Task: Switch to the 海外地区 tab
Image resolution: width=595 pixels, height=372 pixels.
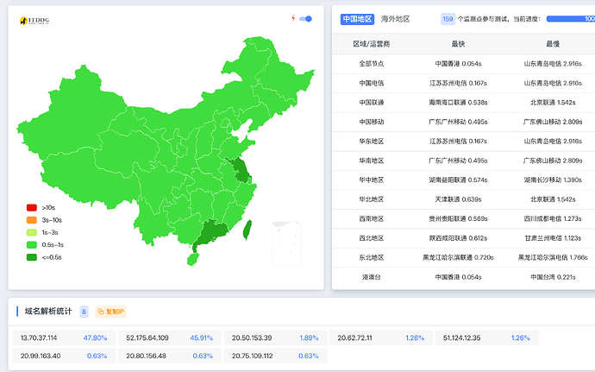Action: 395,19
